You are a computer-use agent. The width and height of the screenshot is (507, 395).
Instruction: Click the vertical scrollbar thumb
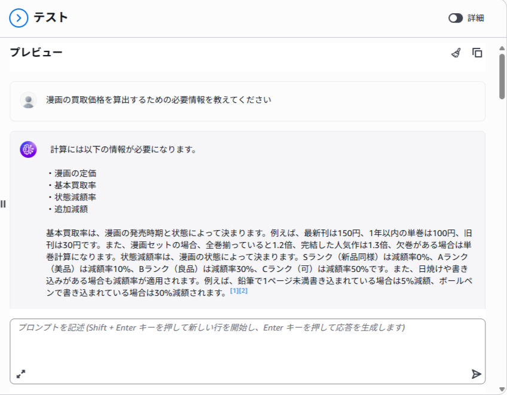[x=502, y=76]
